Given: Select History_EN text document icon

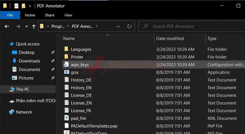Looking at the screenshot, I should 67,87.
